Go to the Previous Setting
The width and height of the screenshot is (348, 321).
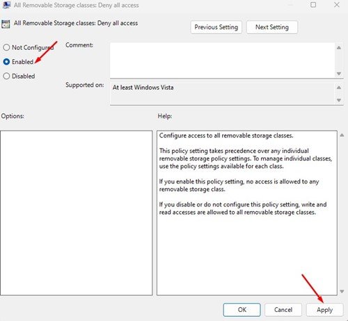216,27
